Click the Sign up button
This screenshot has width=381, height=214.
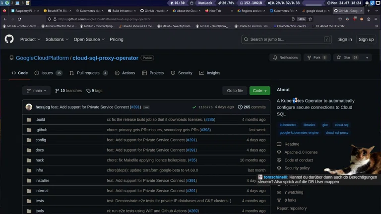point(366,39)
